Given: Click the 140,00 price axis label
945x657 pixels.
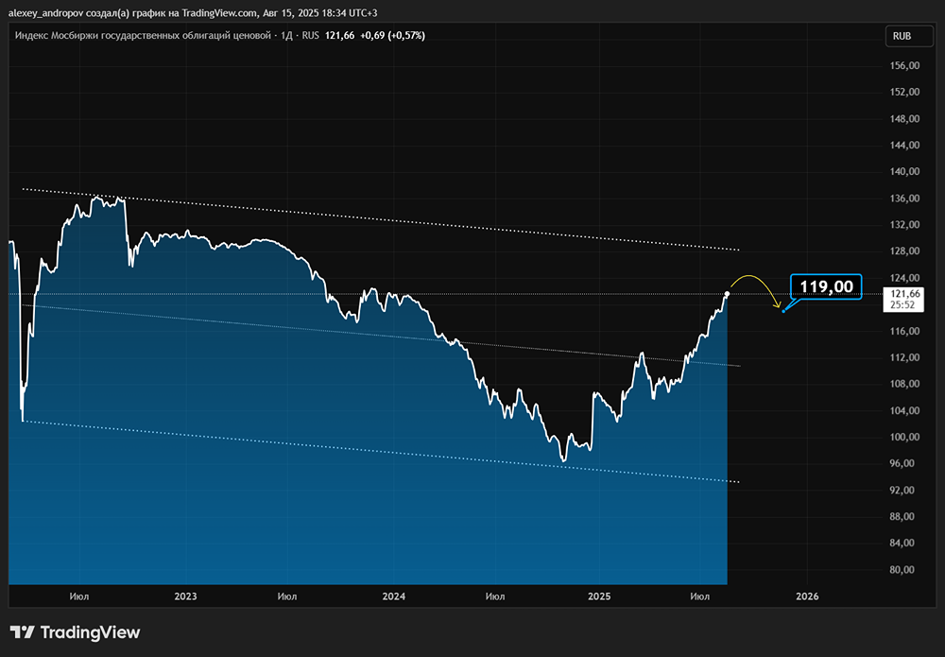Looking at the screenshot, I should (x=904, y=172).
